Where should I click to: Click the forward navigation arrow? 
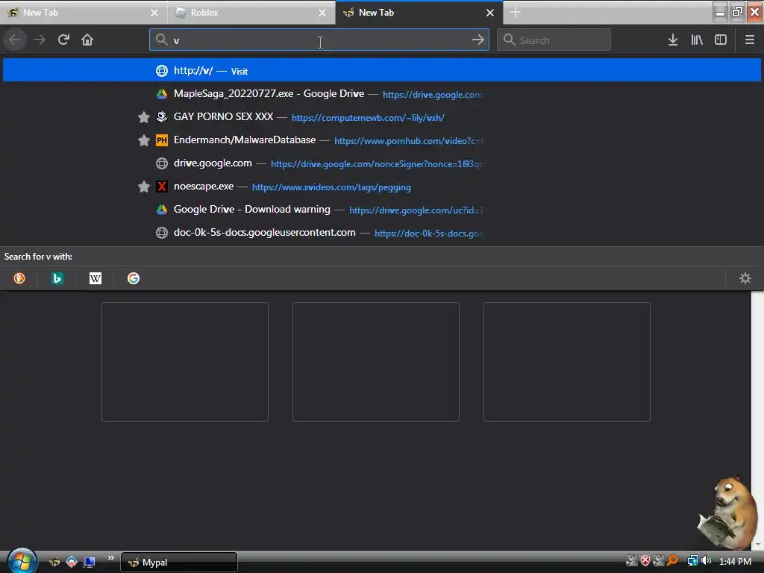coord(40,40)
